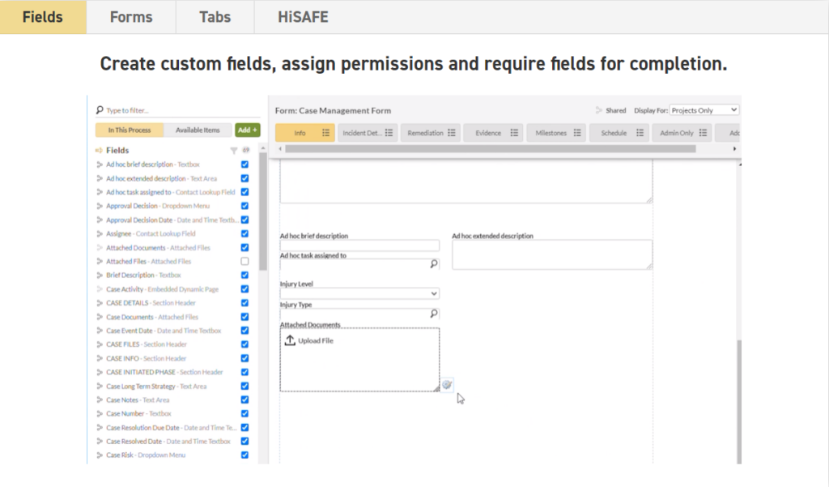Click the list icon on the Info tab
Viewport: 829px width, 487px height.
pos(326,133)
